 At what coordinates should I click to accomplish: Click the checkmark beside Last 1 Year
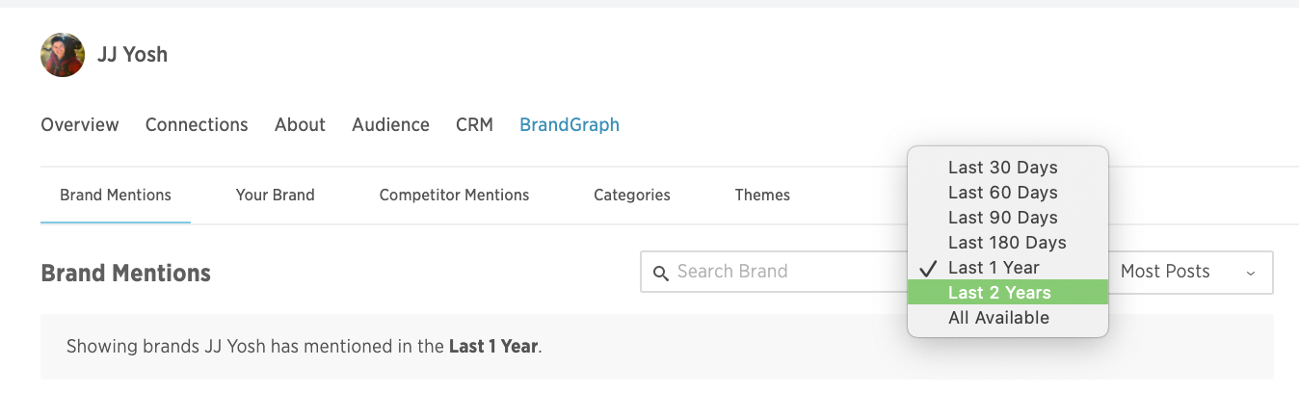pos(929,268)
